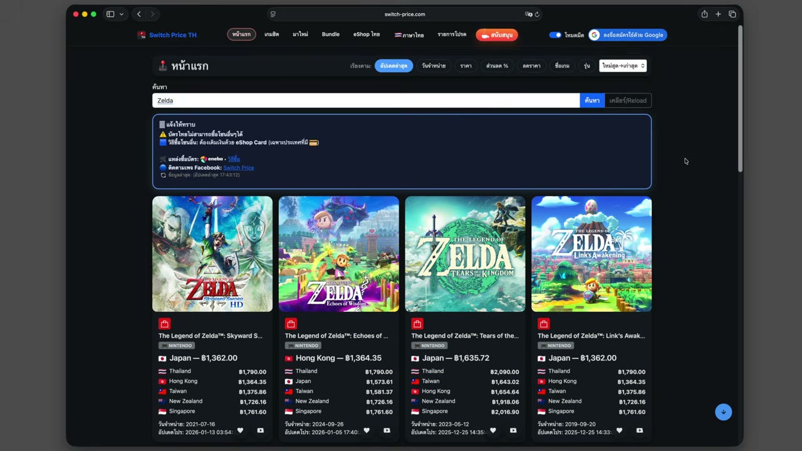Click the eneba store link
Image resolution: width=802 pixels, height=451 pixels.
[x=211, y=159]
